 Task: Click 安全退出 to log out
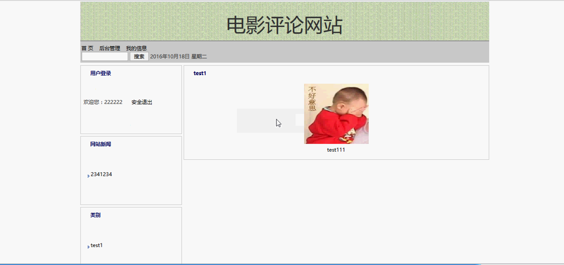coord(142,102)
